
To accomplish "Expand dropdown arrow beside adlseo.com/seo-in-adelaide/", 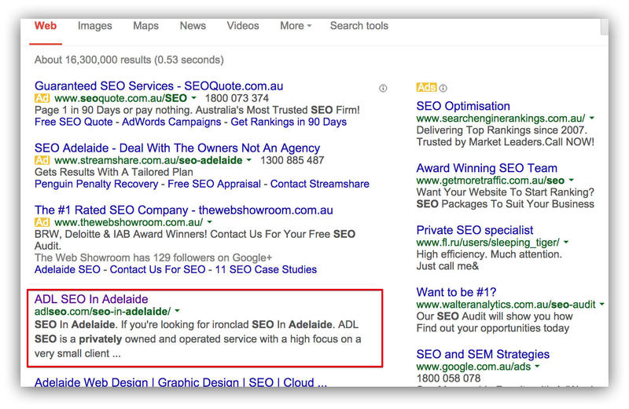I will click(178, 311).
